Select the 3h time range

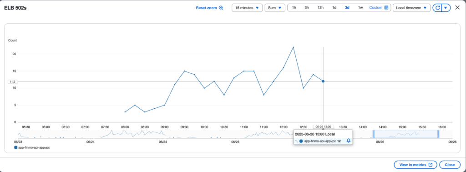[x=307, y=8]
